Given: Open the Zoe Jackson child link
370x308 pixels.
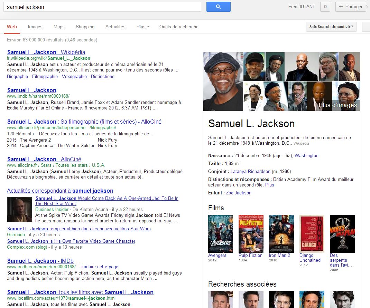Looking at the screenshot, I should [239, 193].
